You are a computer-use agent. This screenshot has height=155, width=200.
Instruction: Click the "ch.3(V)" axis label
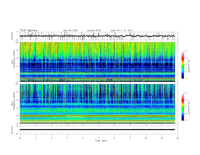12,130
